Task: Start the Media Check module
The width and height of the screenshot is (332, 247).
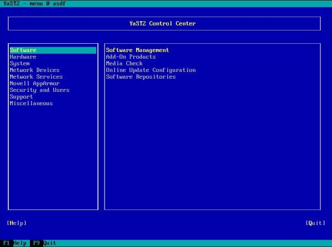Action: click(x=124, y=63)
